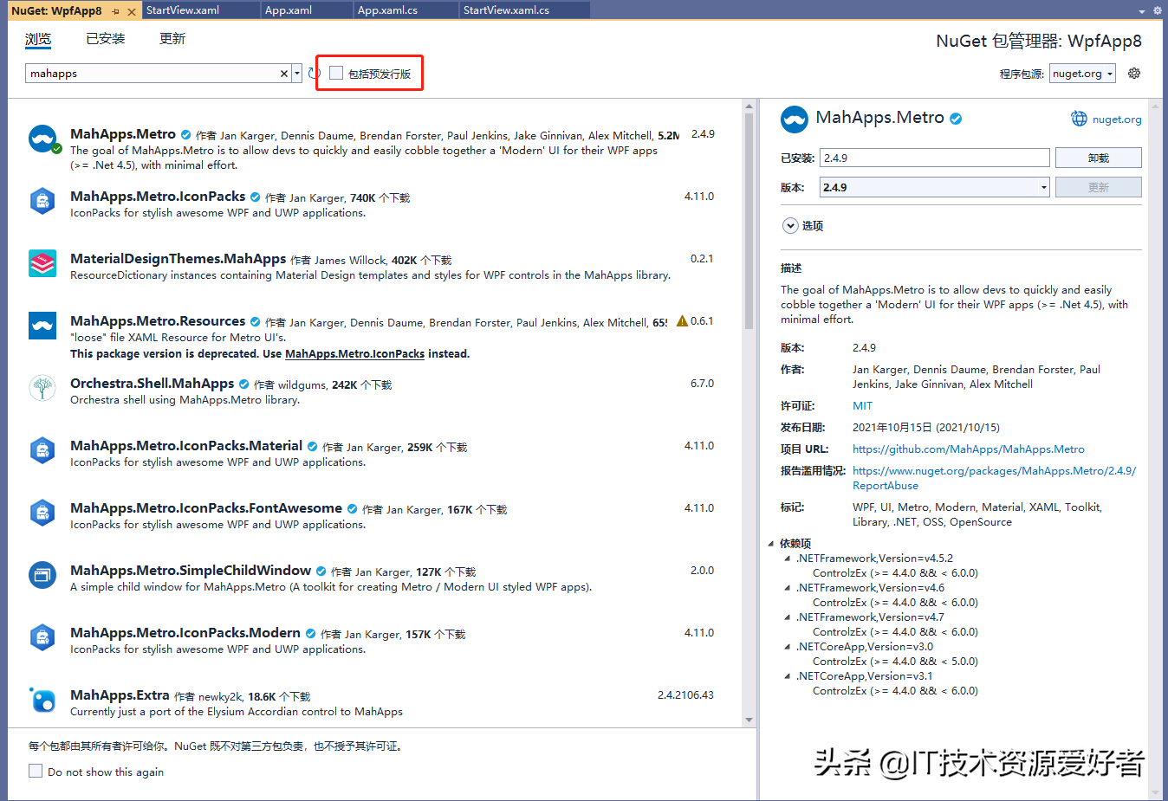The image size is (1168, 801).
Task: Select Orchestra.Shell.MahApps package title
Action: coord(152,384)
